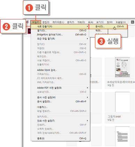The height and width of the screenshot is (147, 135).
Task: Choose 문서(D)... from the submenu
Action: (108, 26)
